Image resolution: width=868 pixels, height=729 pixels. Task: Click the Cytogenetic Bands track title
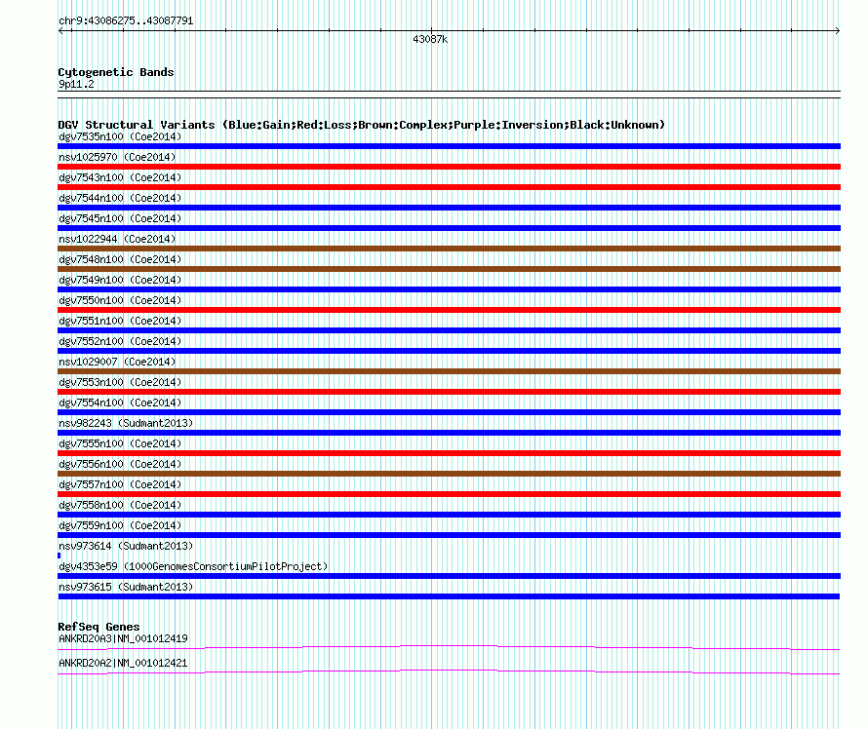(116, 72)
